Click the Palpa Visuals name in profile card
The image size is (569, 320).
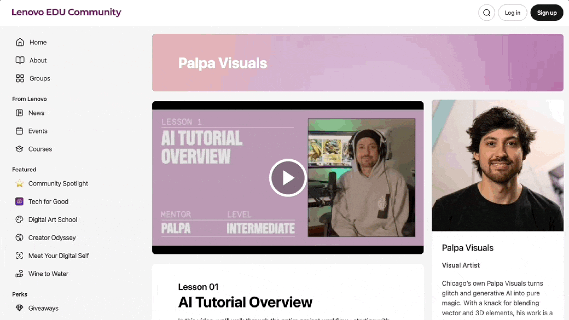[468, 248]
